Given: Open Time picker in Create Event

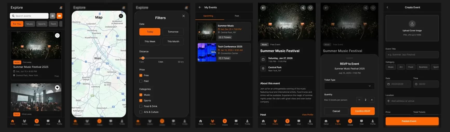Looking at the screenshot, I should point(426,84).
